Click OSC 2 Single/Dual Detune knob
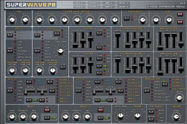The height and width of the screenshot is (124, 187). point(53,70)
